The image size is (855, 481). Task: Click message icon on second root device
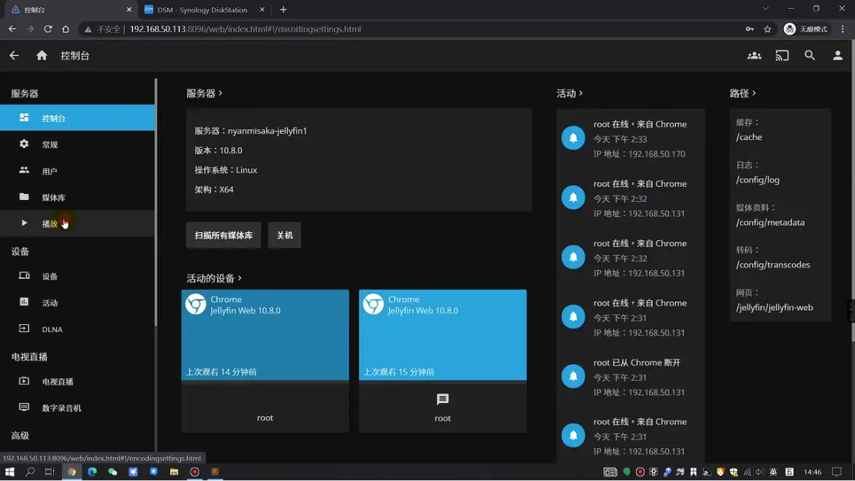coord(442,399)
